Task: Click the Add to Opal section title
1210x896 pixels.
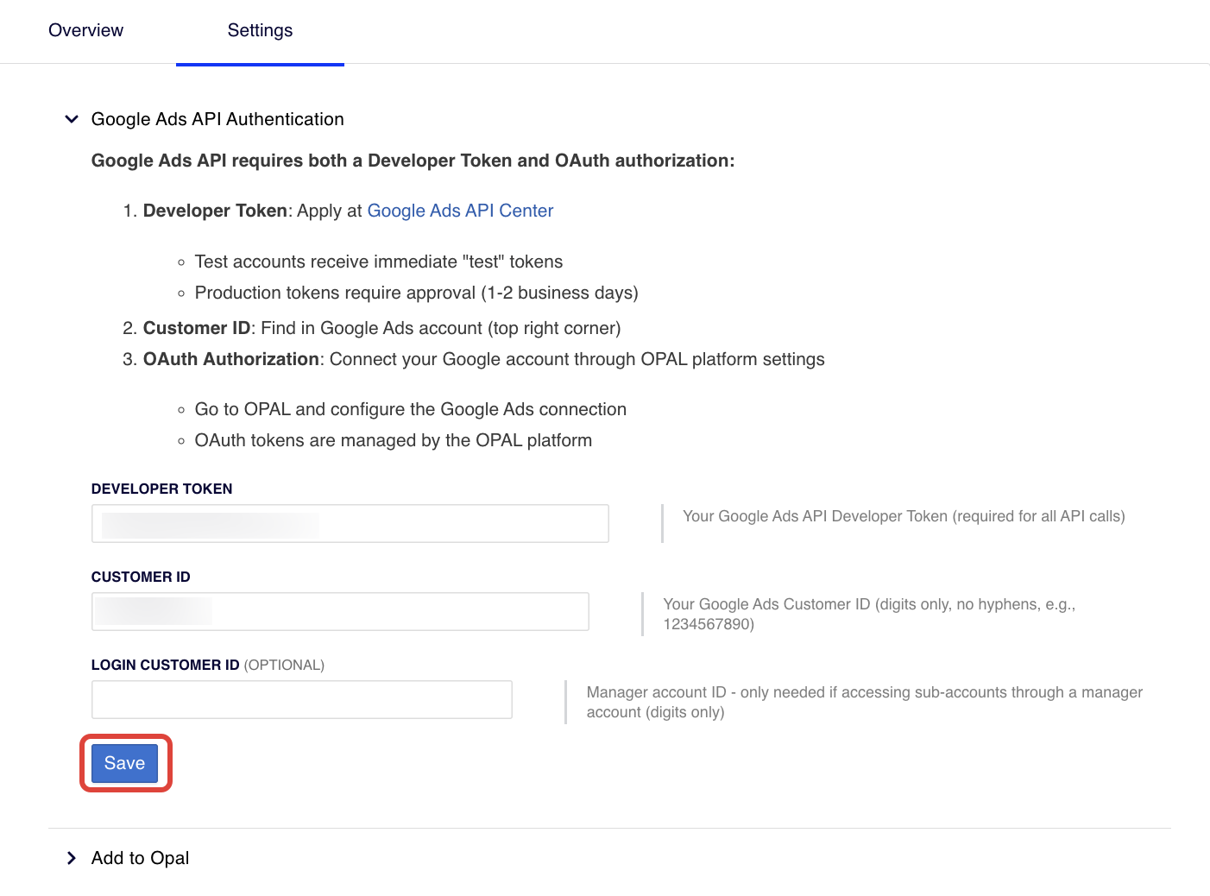Action: [140, 858]
